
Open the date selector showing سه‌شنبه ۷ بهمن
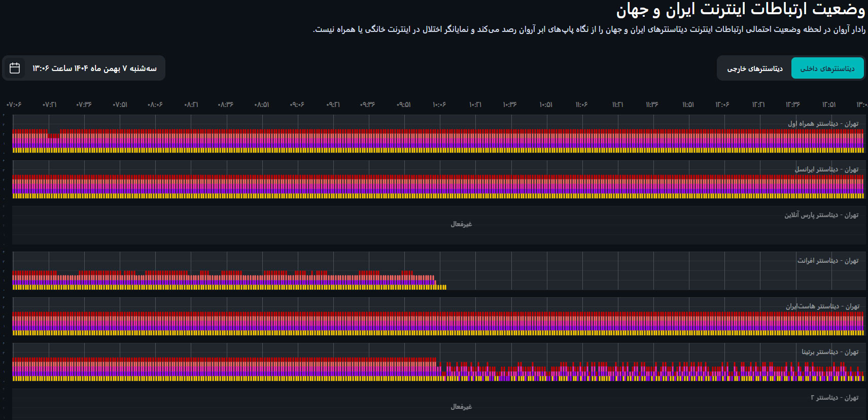(x=94, y=68)
